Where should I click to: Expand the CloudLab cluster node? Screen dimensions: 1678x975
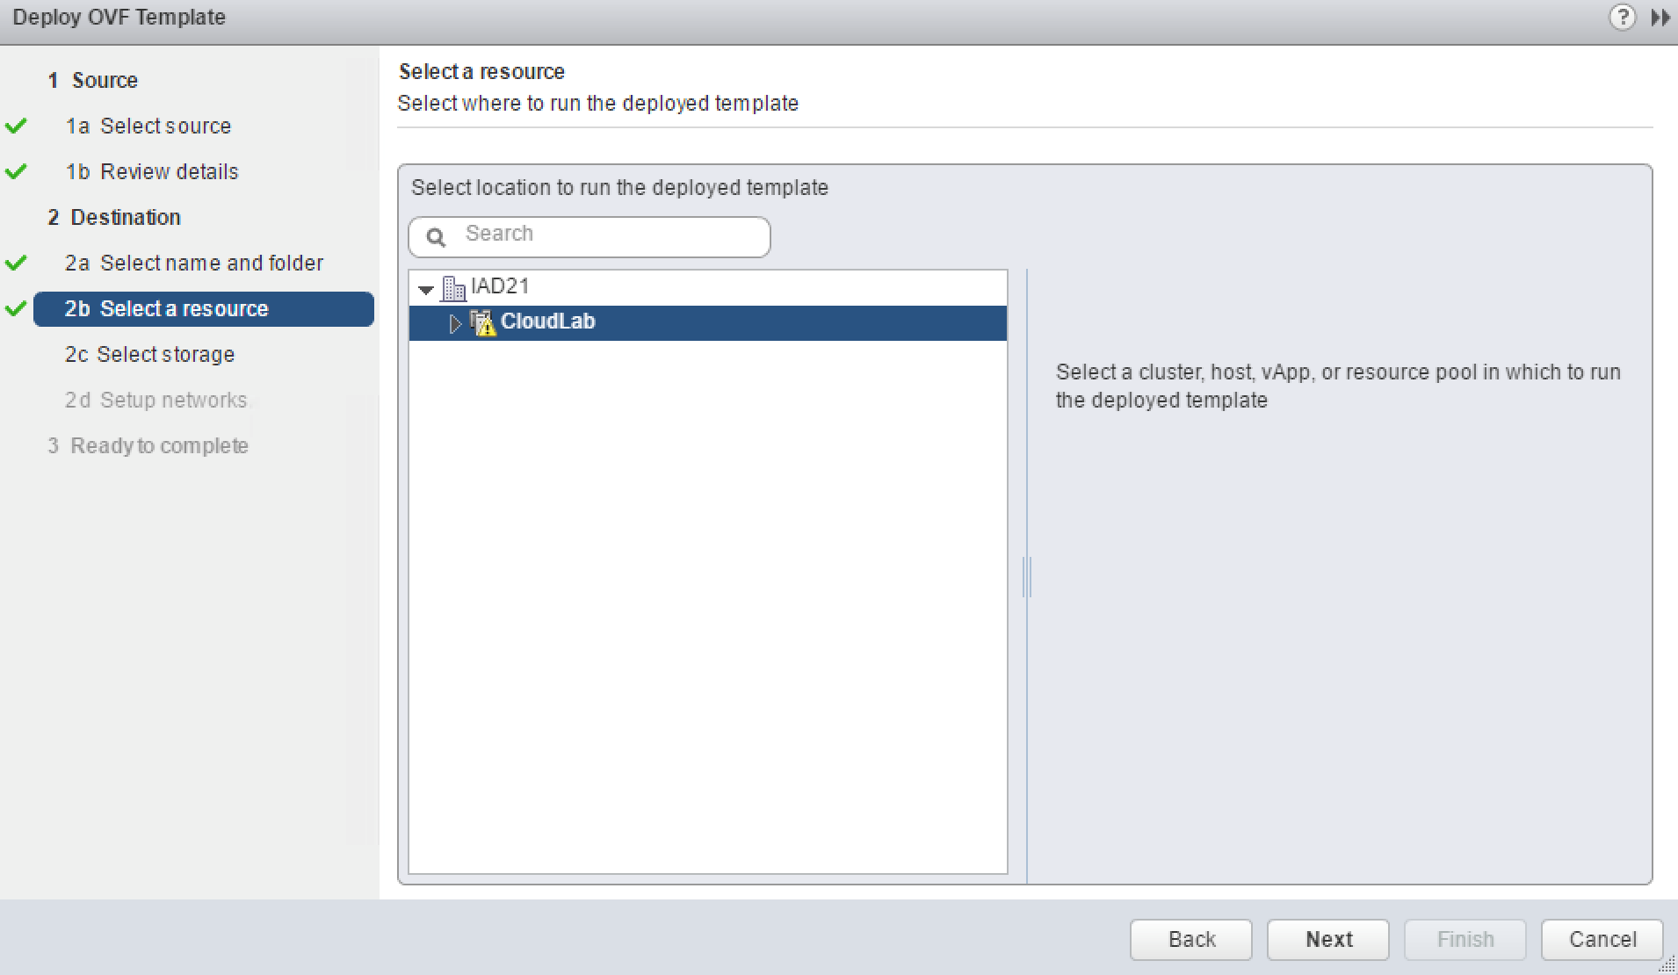click(455, 323)
